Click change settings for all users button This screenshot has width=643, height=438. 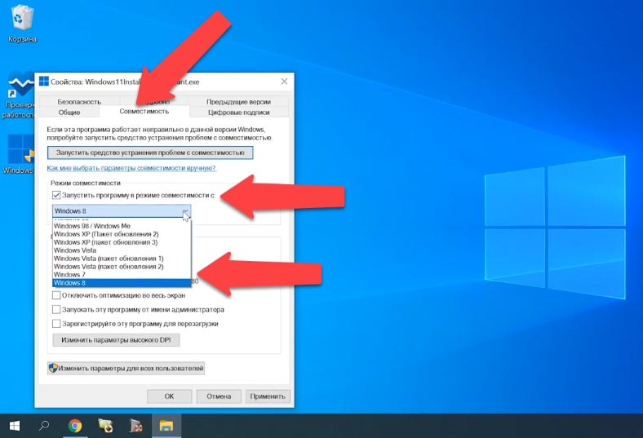coord(126,368)
